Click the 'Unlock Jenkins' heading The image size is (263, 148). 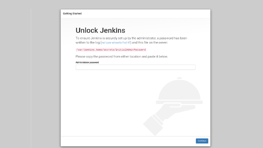pos(100,30)
